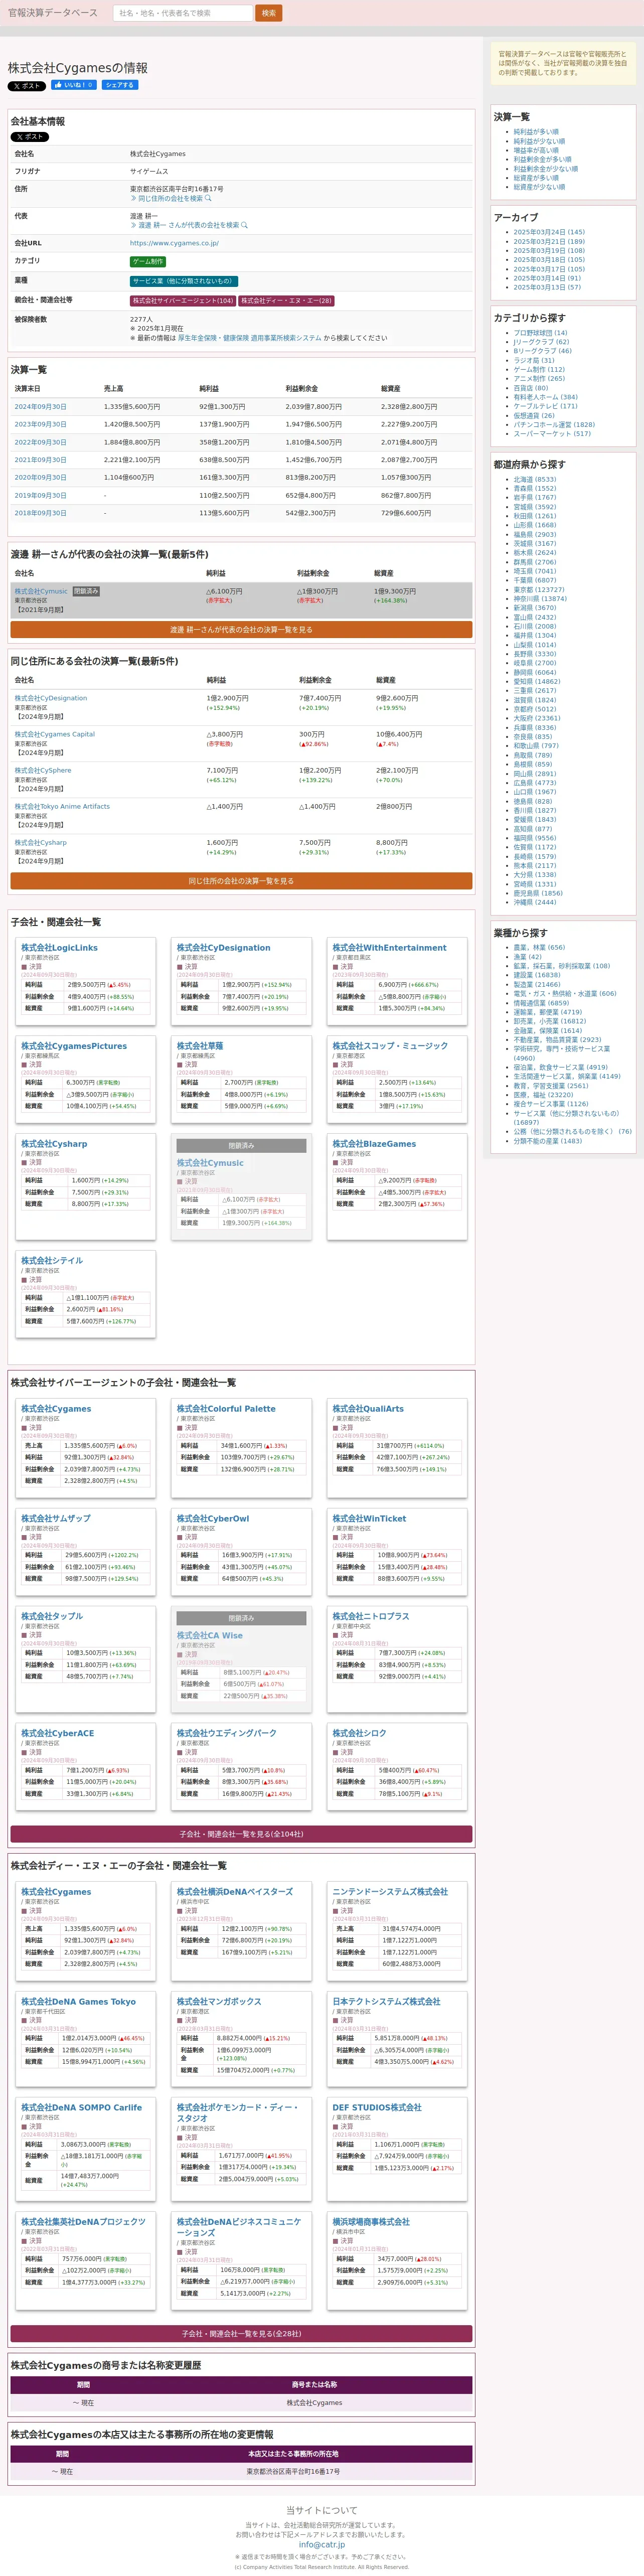Open the 2024年09月30日 settlement row
644x2576 pixels.
pos(40,407)
